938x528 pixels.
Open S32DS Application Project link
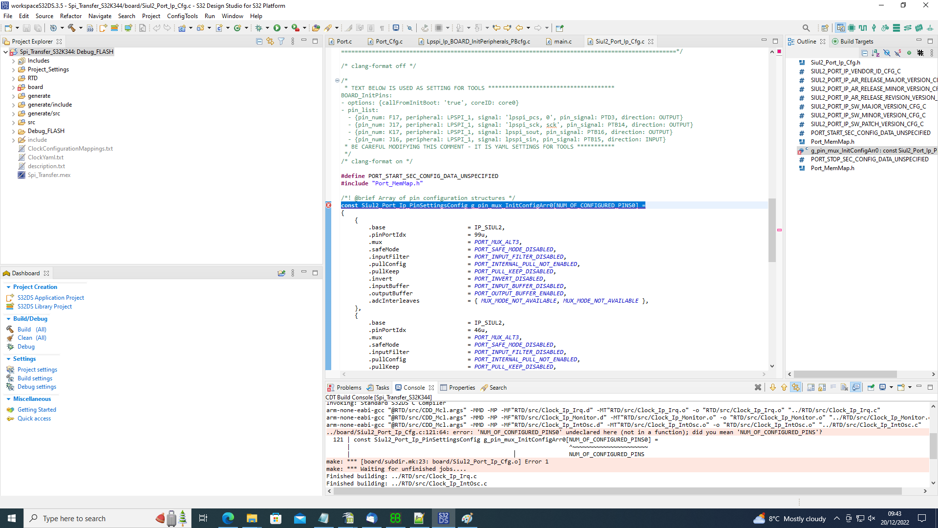51,298
